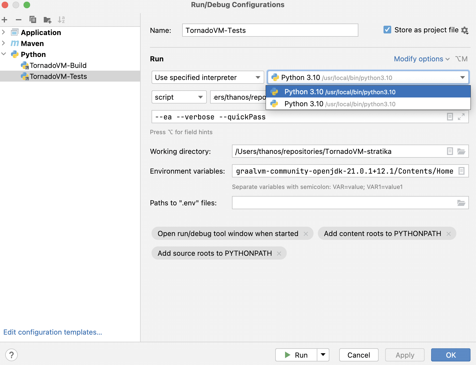Create a new configuration folder
Screen dimensions: 476x365
[47, 19]
